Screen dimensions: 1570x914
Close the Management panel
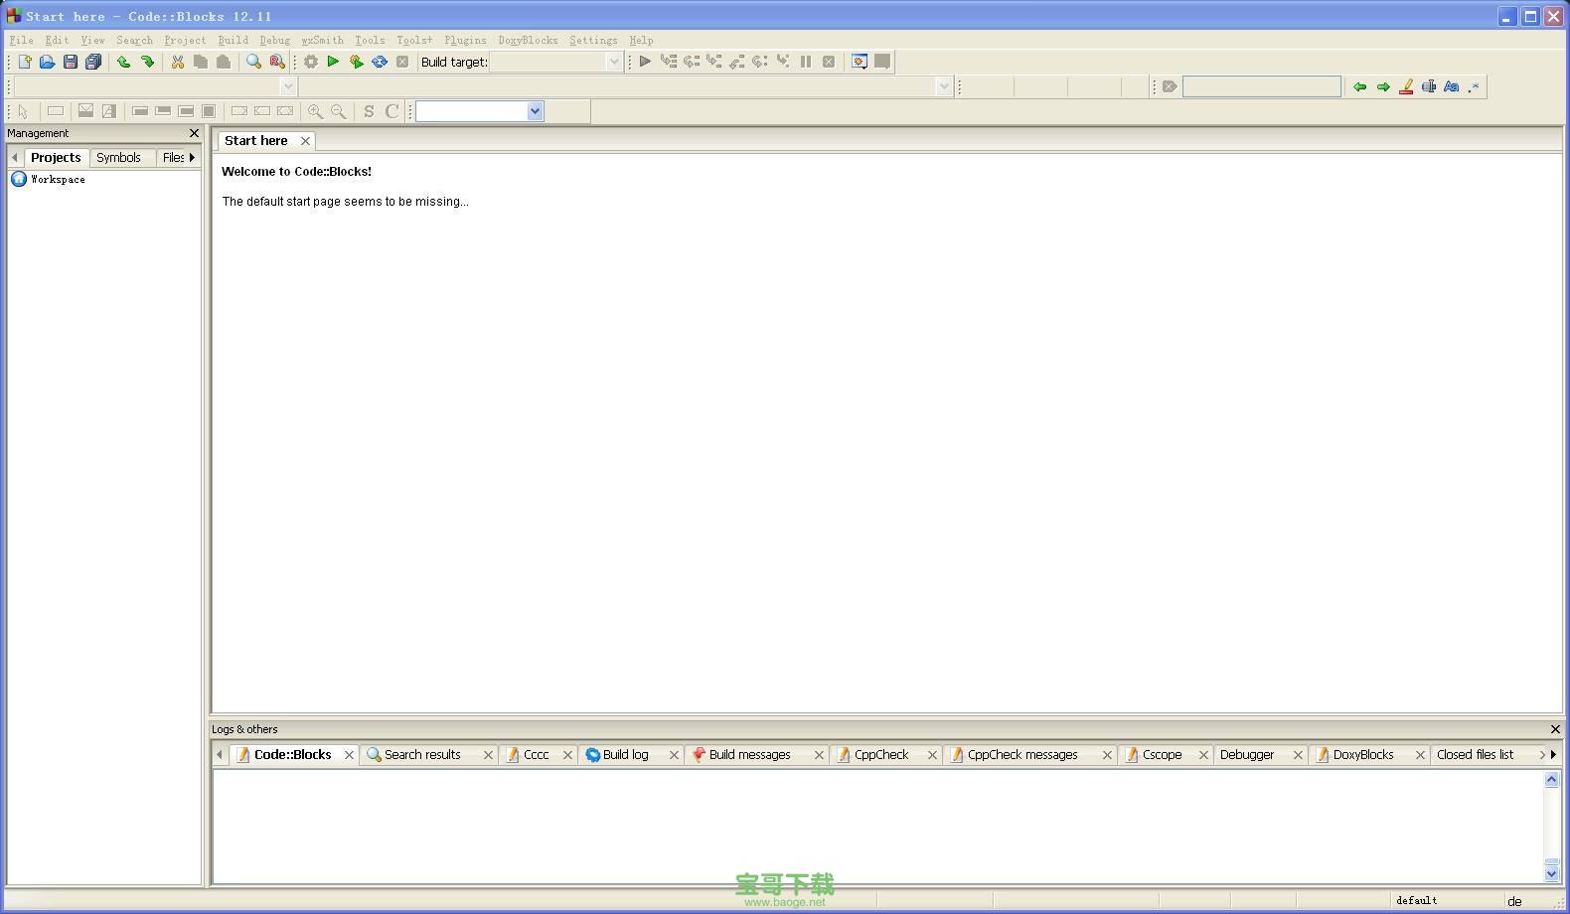tap(194, 133)
